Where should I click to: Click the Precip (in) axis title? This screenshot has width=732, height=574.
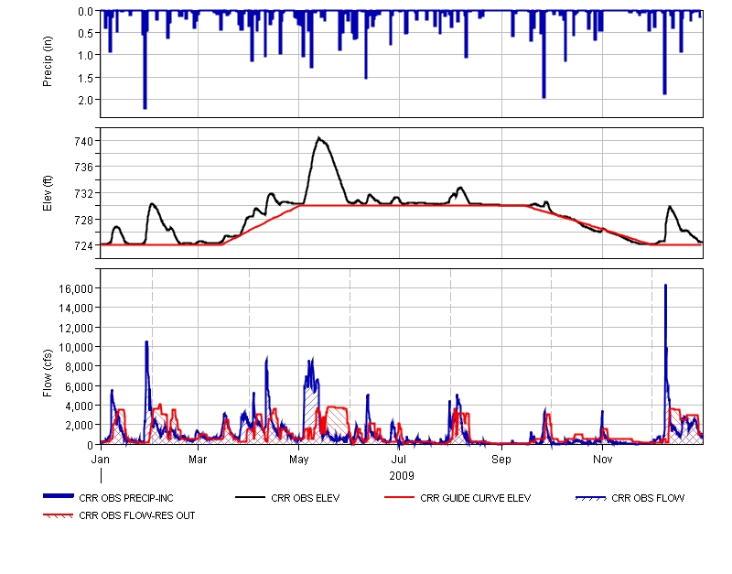click(x=48, y=61)
